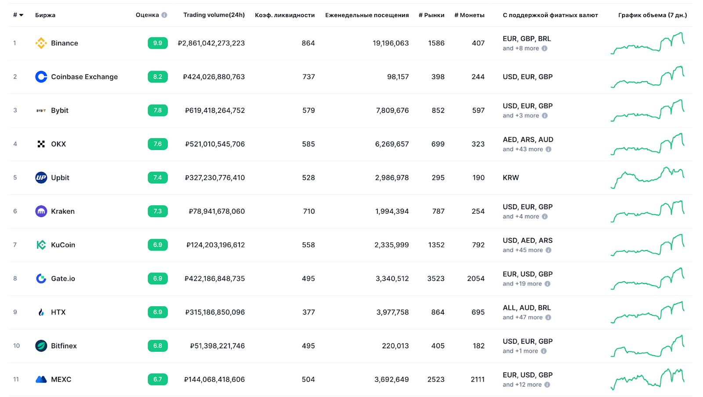Sort table by Биржа column header
Viewport: 703px width, 397px height.
pos(45,15)
